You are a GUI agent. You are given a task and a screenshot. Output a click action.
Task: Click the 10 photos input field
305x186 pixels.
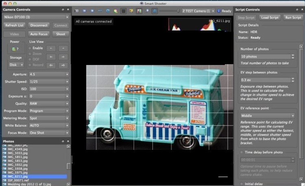pos(266,56)
